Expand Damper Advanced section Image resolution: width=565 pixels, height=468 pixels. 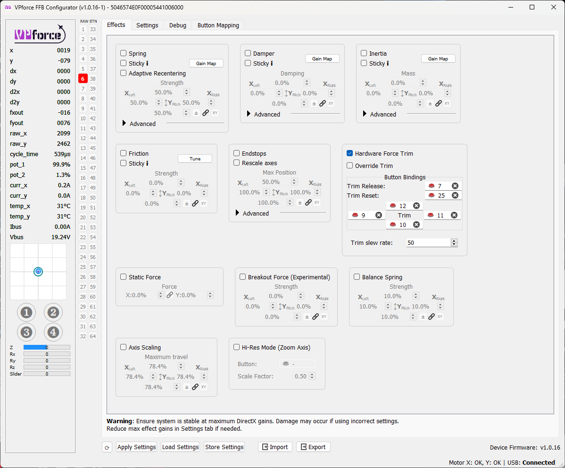point(249,114)
